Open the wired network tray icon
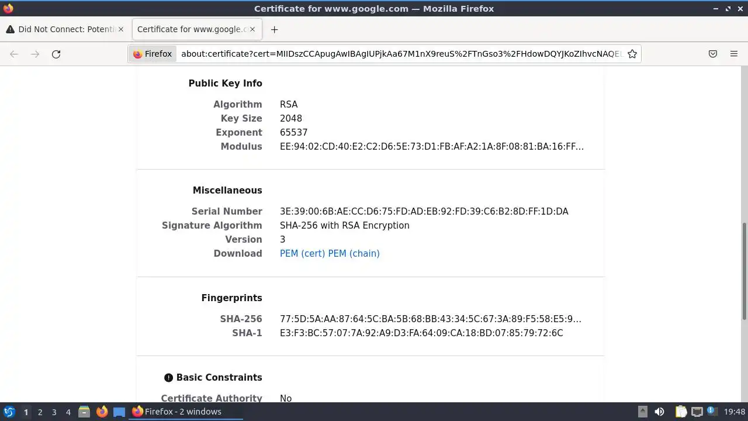Screen dimensions: 748x421 pyautogui.click(x=697, y=412)
